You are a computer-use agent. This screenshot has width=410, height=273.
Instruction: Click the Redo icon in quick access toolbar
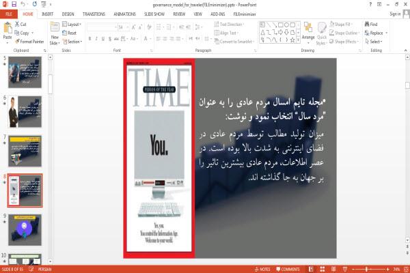tap(35, 4)
